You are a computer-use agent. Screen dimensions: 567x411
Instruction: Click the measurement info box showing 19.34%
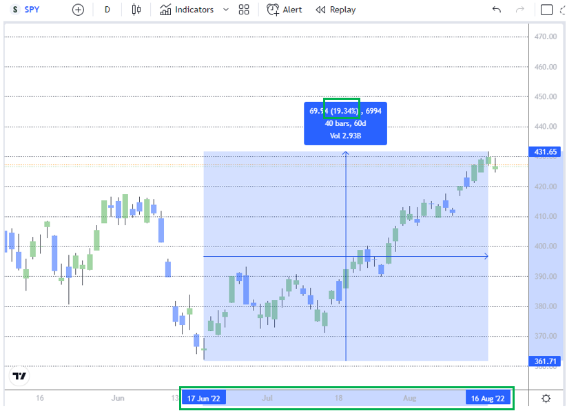[345, 124]
